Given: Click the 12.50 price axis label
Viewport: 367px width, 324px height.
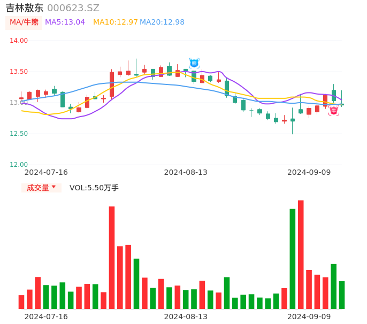Looking at the screenshot, I should [19, 134].
